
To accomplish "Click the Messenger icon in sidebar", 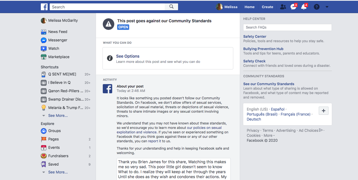I will pyautogui.click(x=44, y=40).
